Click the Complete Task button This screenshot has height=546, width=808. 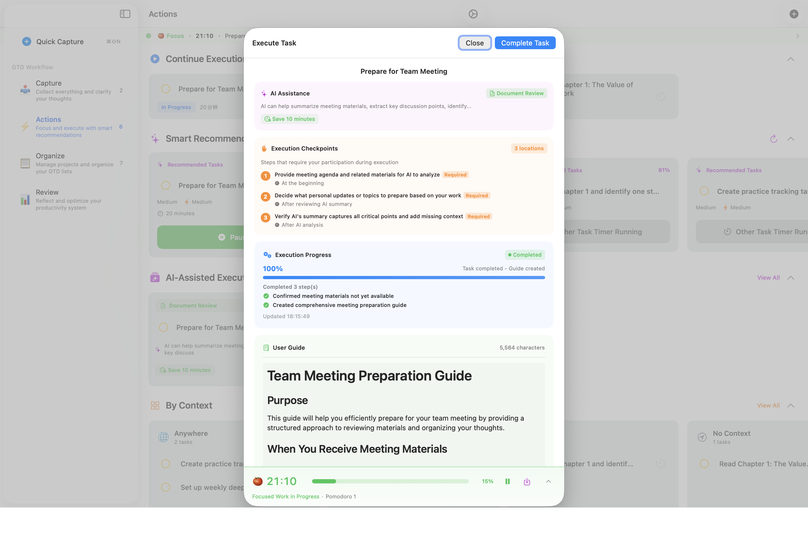click(525, 43)
